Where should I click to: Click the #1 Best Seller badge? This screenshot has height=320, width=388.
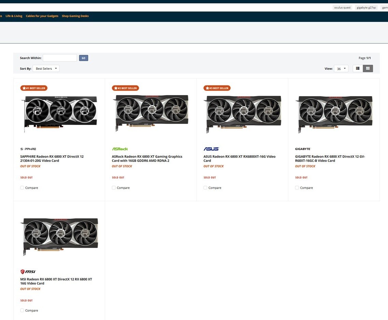34,88
